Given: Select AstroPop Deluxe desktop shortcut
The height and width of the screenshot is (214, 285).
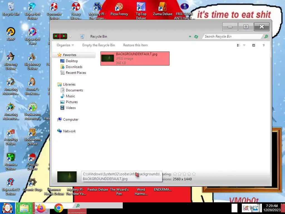Looking at the screenshot, I should click(11, 137).
